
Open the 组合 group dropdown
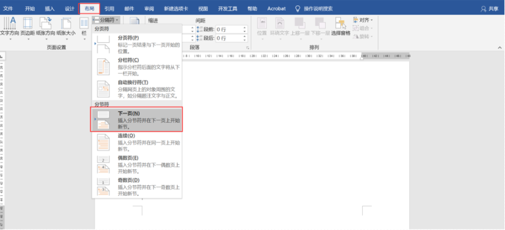point(363,28)
